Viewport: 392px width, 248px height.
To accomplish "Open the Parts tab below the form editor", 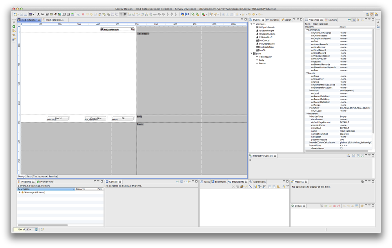I will (x=29, y=176).
